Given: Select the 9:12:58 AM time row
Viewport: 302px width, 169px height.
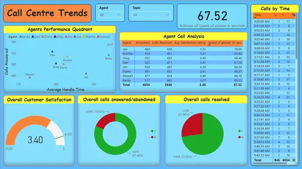Looking at the screenshot, I should coord(274,61).
